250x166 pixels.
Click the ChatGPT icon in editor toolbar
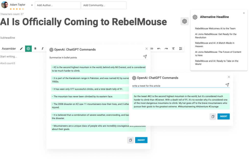(x=28, y=49)
